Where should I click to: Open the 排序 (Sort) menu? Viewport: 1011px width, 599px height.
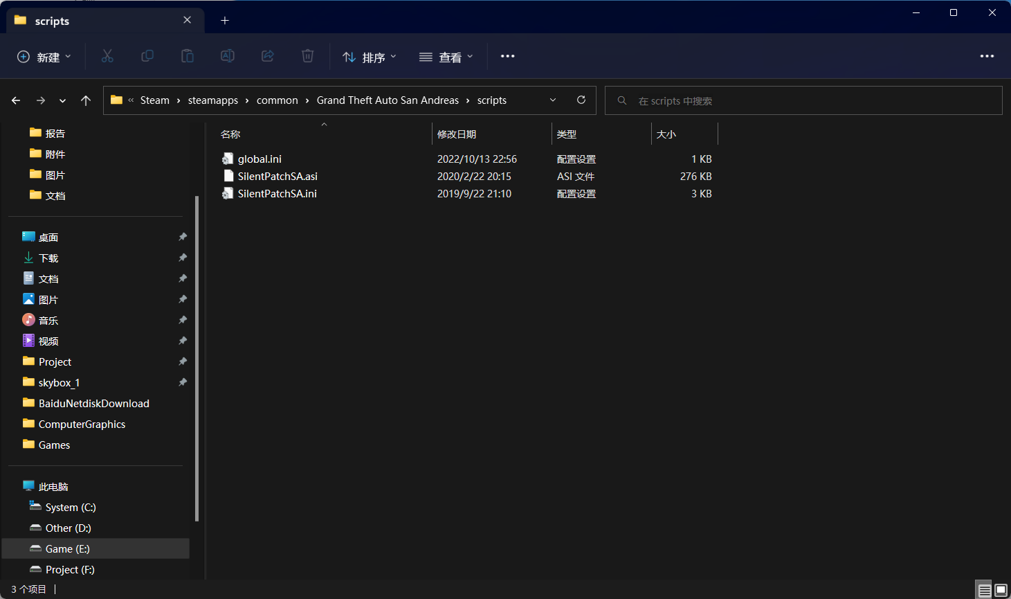pyautogui.click(x=370, y=57)
